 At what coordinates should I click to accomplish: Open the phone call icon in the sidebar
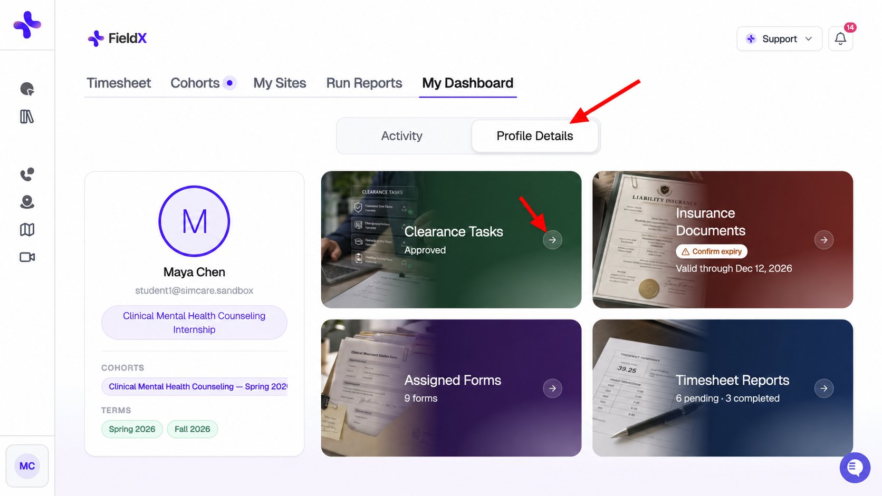point(27,174)
